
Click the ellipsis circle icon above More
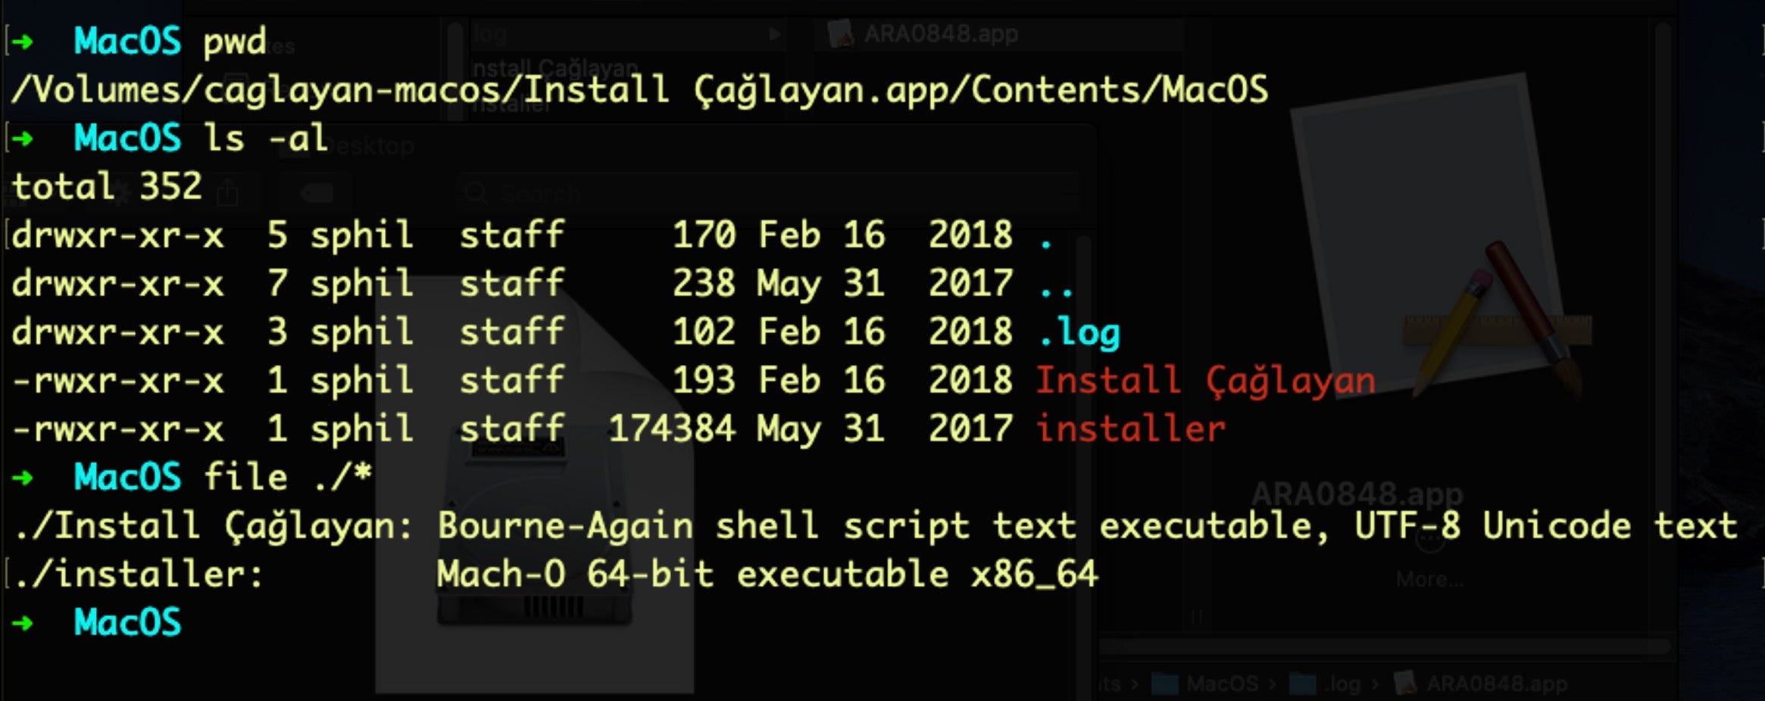pos(1430,541)
